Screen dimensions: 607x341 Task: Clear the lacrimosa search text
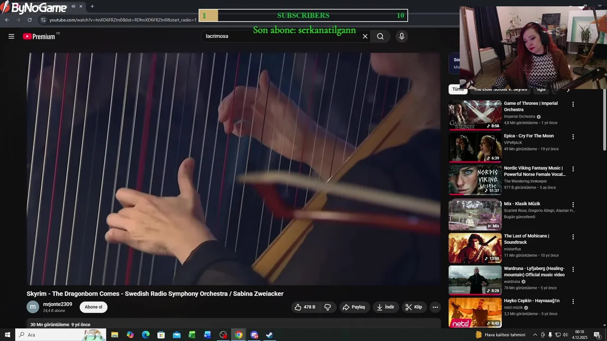[365, 36]
